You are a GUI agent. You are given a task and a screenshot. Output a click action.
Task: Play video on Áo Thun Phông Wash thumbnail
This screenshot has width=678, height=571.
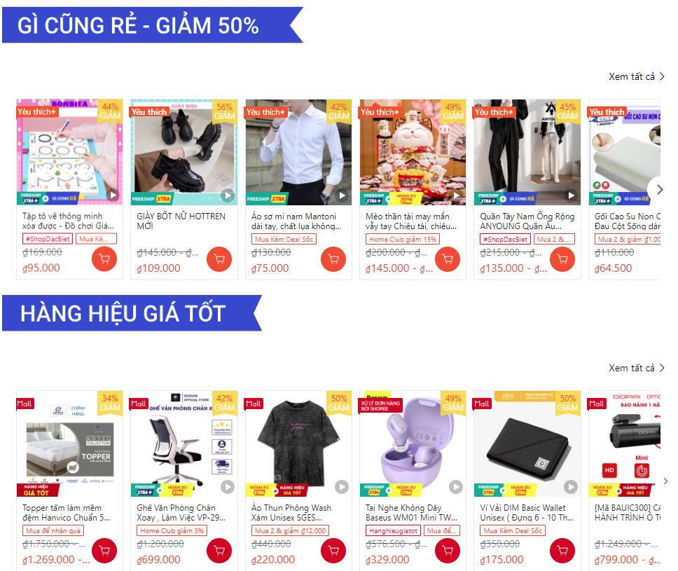pyautogui.click(x=342, y=487)
